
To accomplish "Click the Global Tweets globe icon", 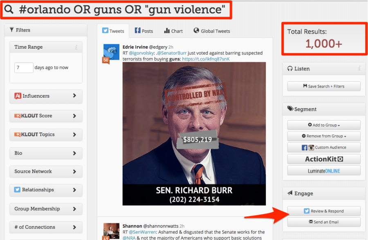I will click(196, 30).
